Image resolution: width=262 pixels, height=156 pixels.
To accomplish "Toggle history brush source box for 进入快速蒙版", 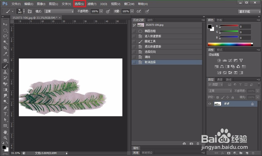I will (134, 36).
